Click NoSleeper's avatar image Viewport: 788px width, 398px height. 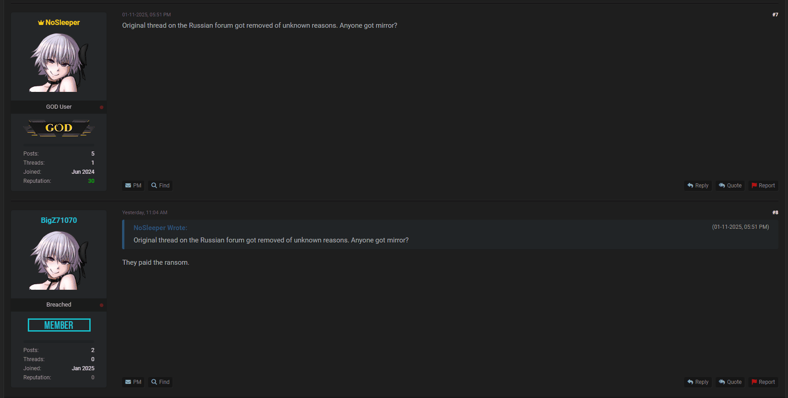click(x=59, y=63)
